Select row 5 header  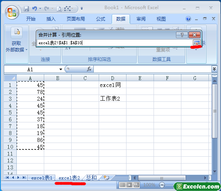tap(10, 112)
